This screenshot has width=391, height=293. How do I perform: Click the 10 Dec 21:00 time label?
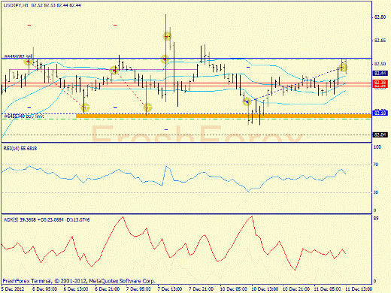coord(296,289)
